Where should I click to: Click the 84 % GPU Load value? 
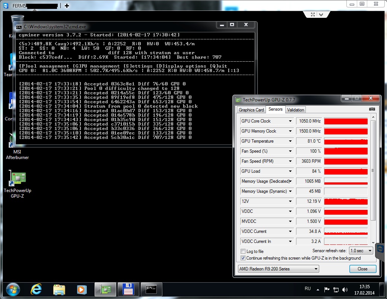coord(309,171)
